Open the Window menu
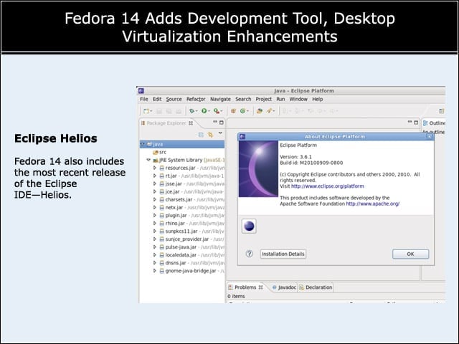The height and width of the screenshot is (344, 459). coord(298,99)
